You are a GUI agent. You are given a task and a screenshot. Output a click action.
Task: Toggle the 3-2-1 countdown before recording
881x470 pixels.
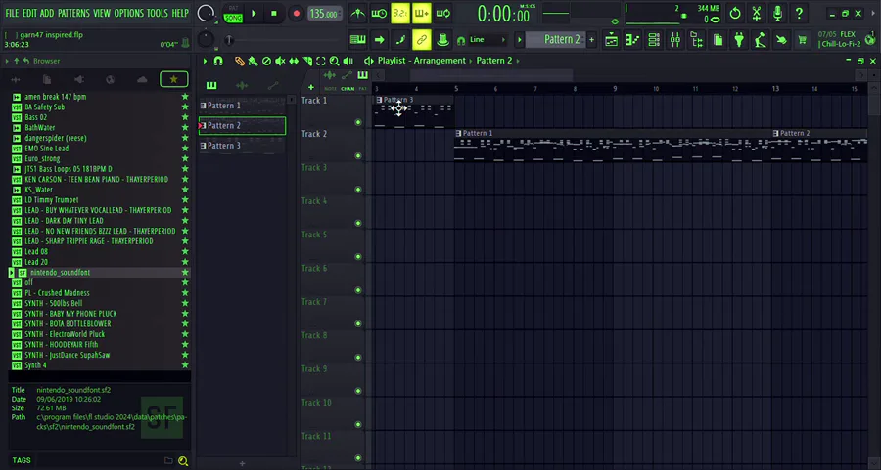(400, 14)
